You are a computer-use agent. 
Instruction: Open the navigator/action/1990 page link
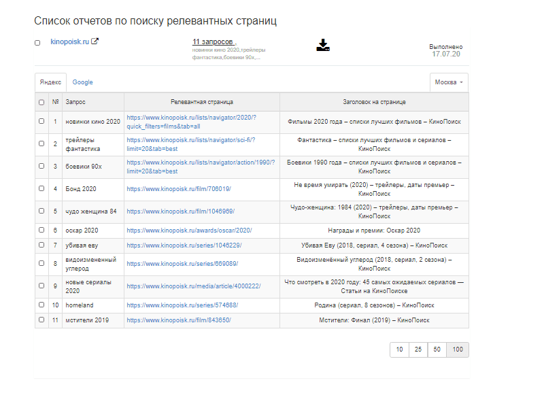201,167
